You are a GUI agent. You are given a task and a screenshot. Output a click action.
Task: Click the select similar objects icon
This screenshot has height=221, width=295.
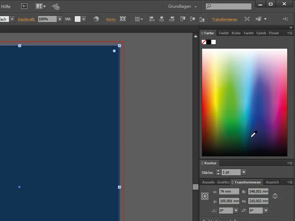tap(258, 19)
